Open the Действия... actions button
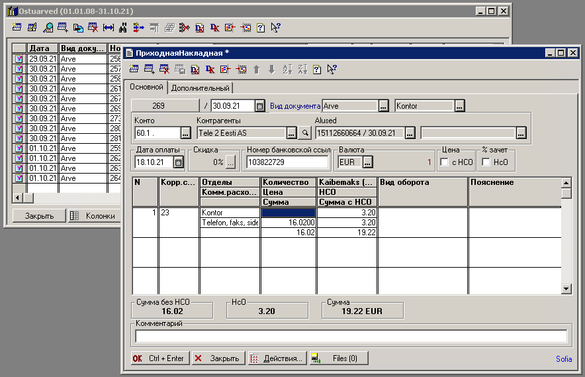The image size is (585, 377). tap(277, 358)
